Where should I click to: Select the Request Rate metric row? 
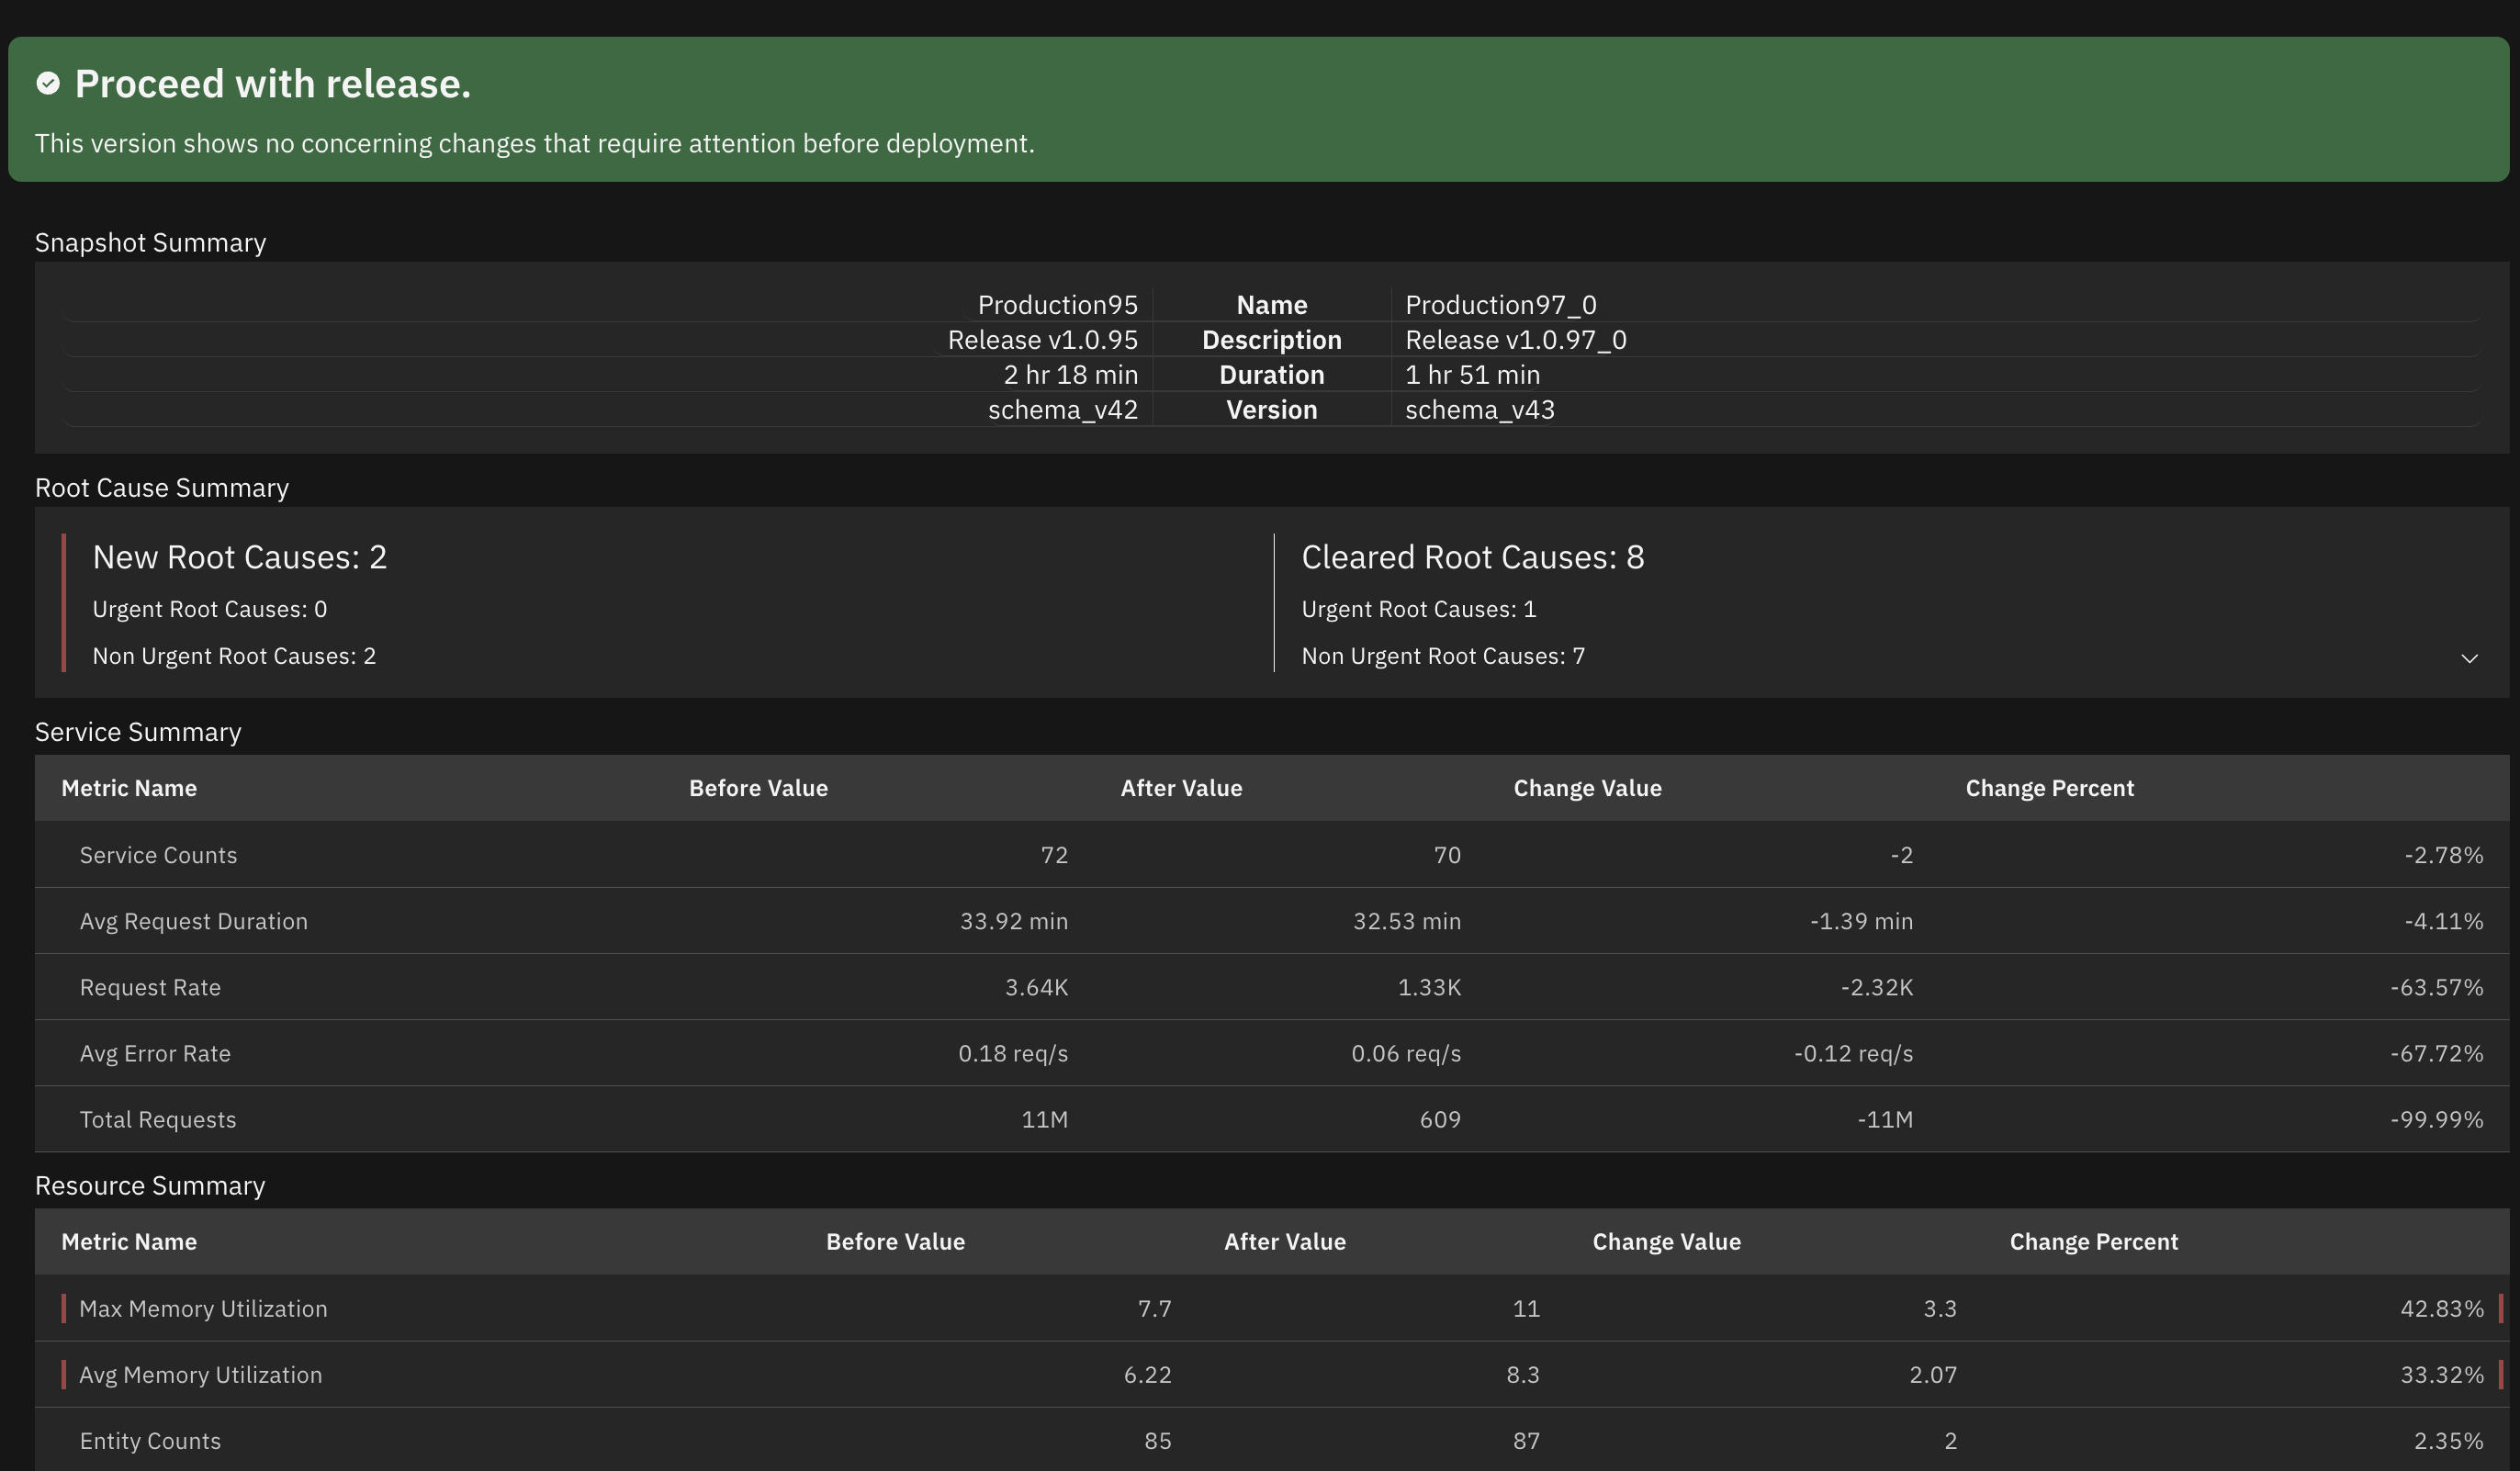tap(150, 987)
